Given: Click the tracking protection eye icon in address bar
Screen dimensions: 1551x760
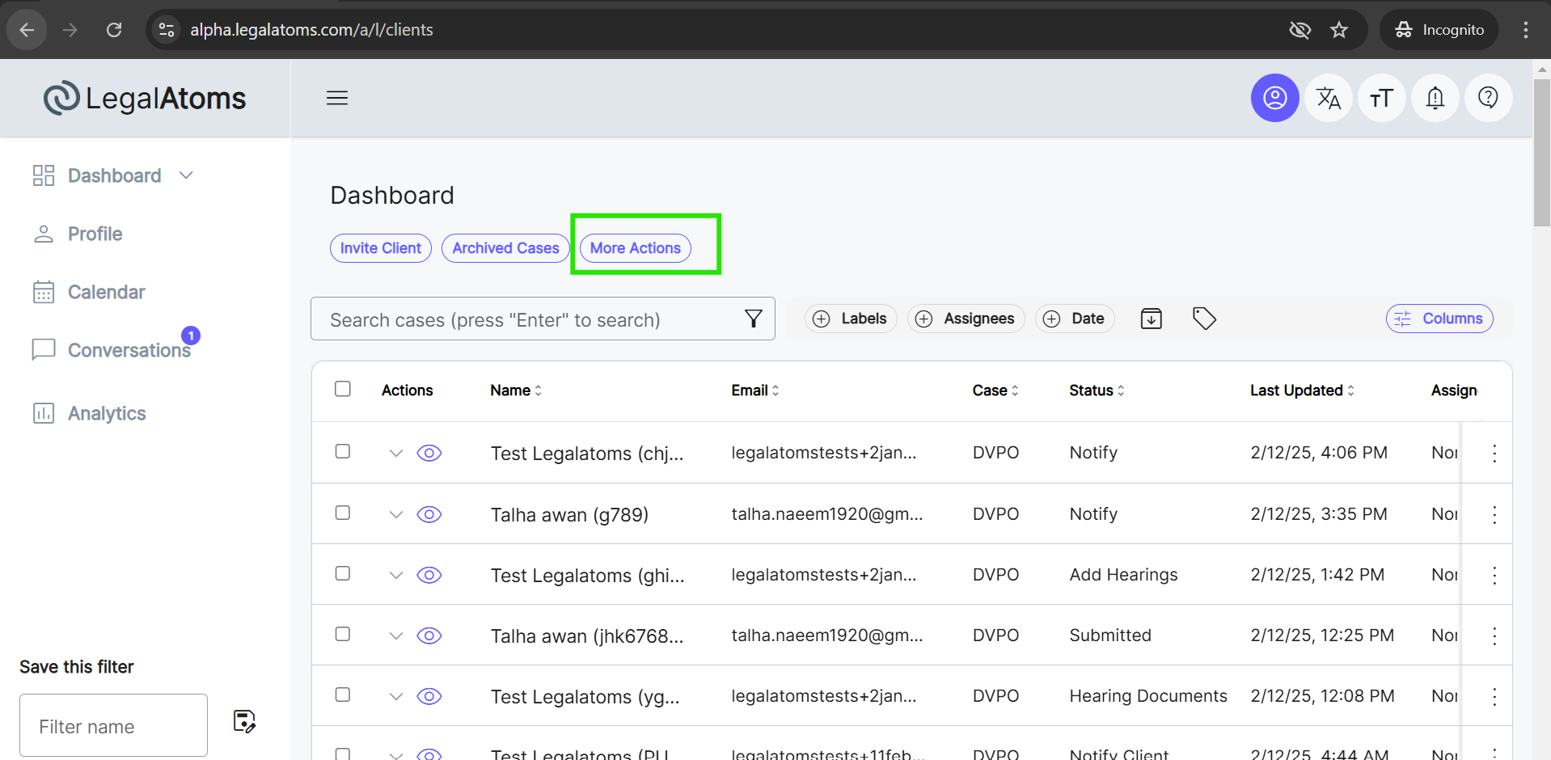Looking at the screenshot, I should pos(1300,30).
